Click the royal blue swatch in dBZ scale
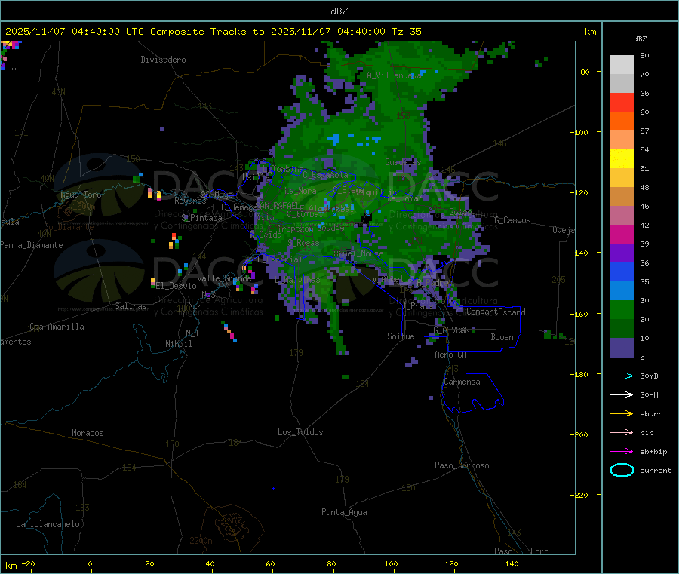Viewport: 679px width, 574px height. click(x=622, y=272)
